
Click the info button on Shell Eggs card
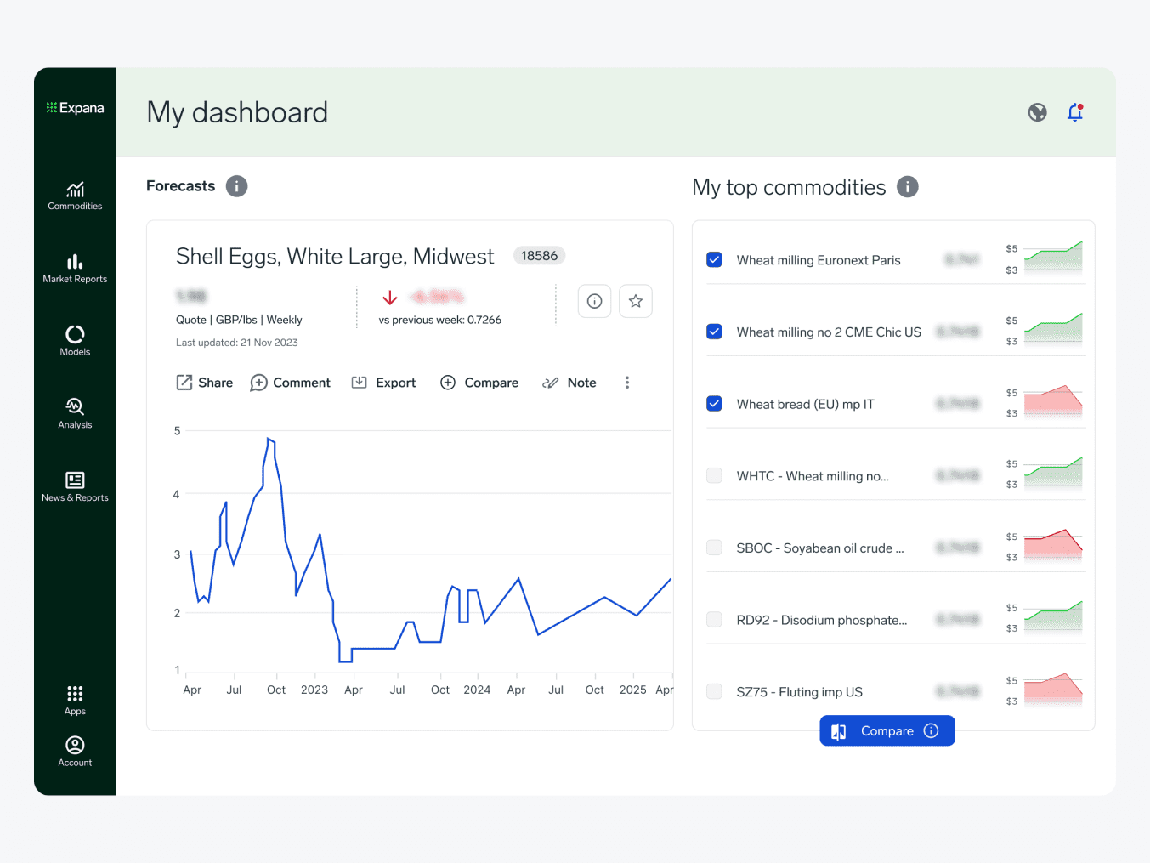point(595,301)
